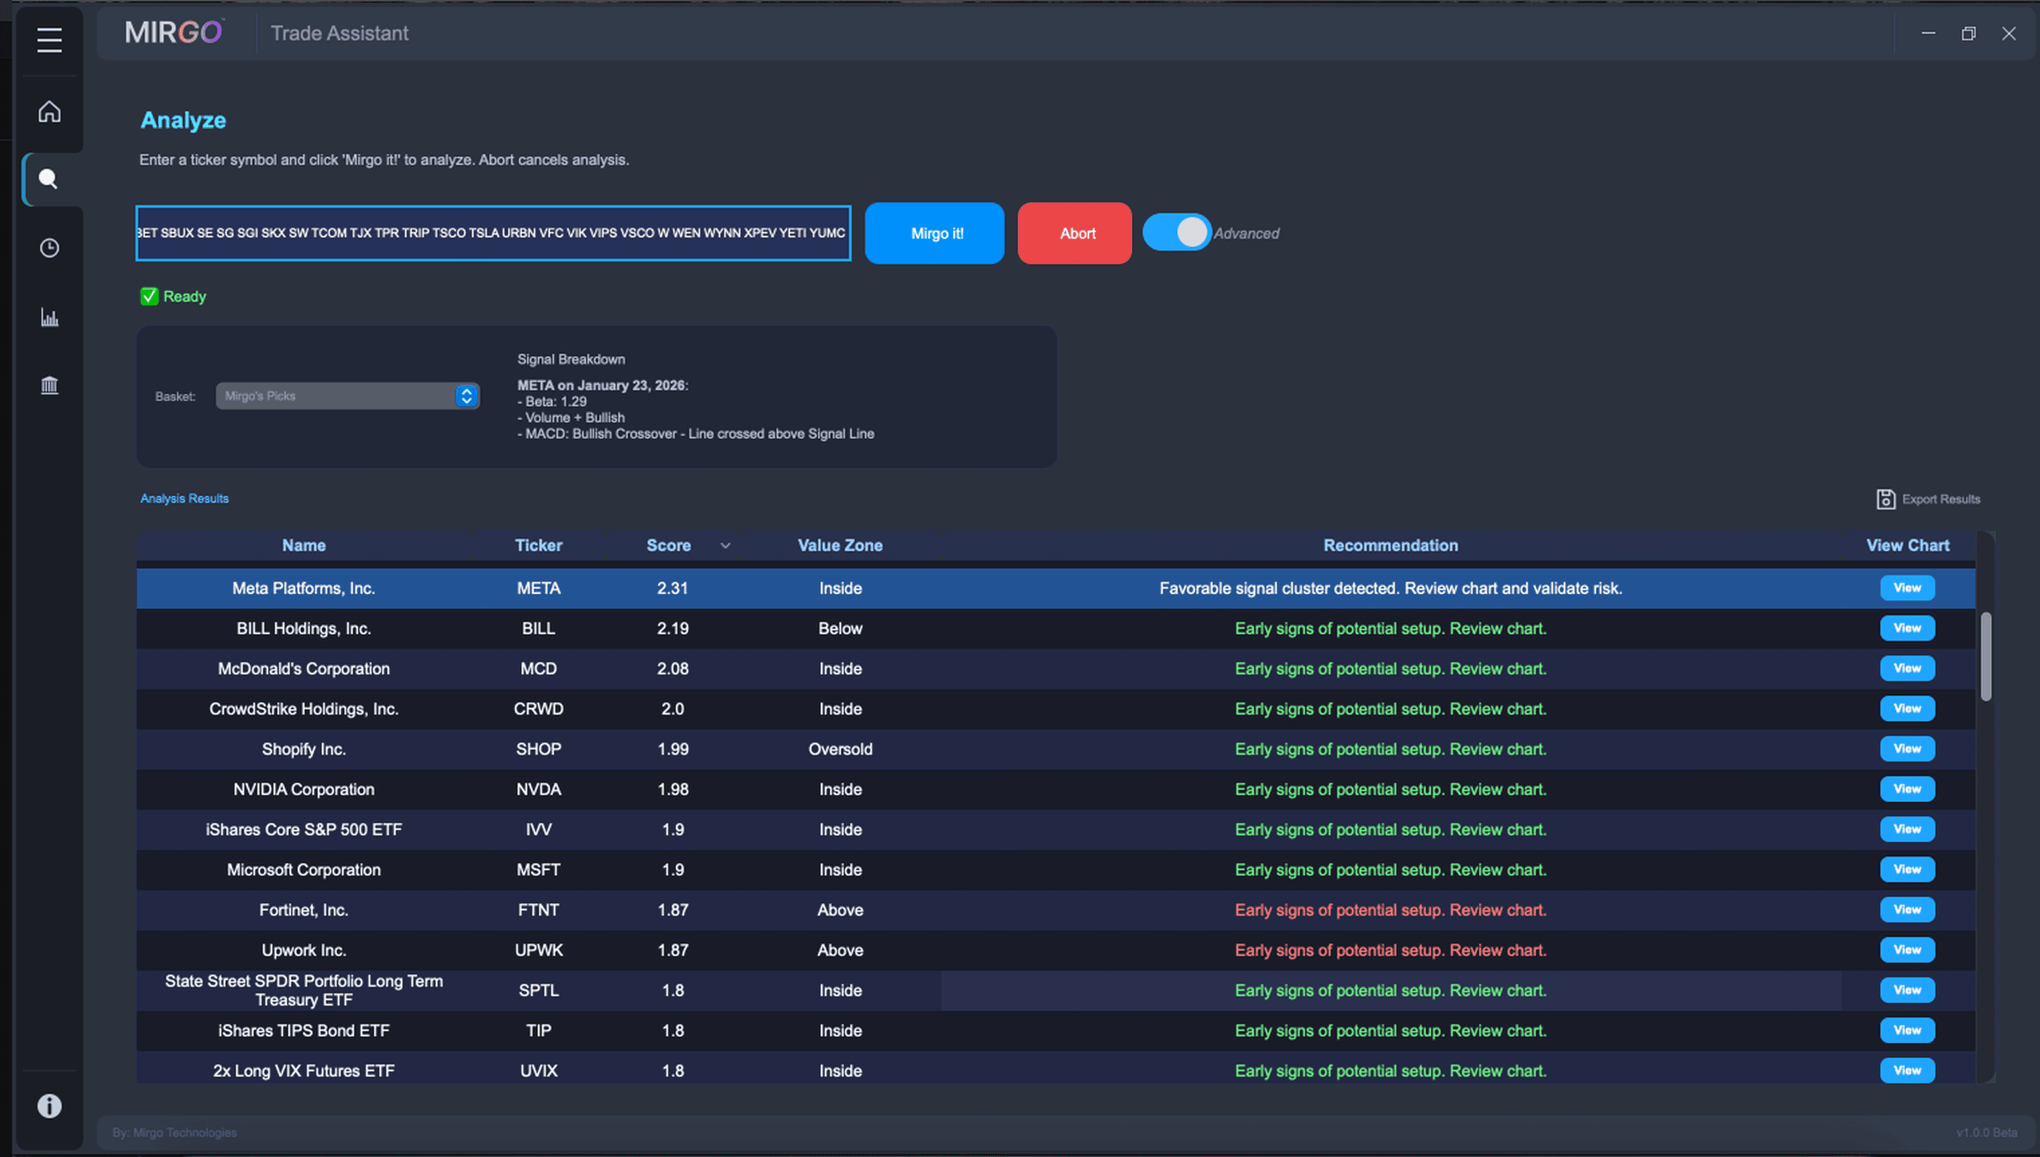
Task: Click the Export Results save icon
Action: [1885, 499]
